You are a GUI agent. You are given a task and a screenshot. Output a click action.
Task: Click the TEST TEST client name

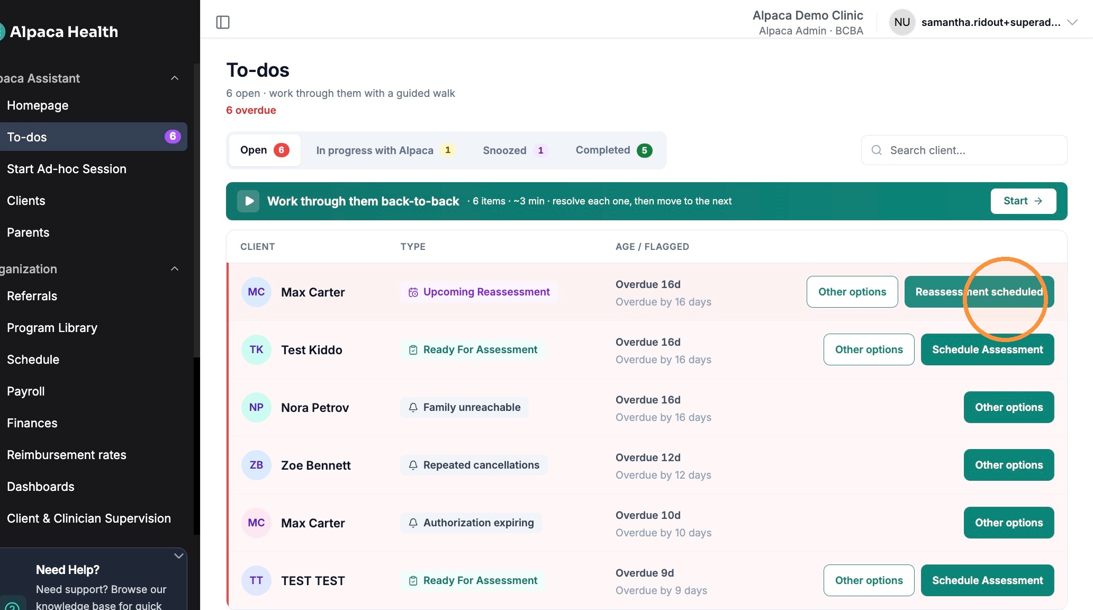313,581
